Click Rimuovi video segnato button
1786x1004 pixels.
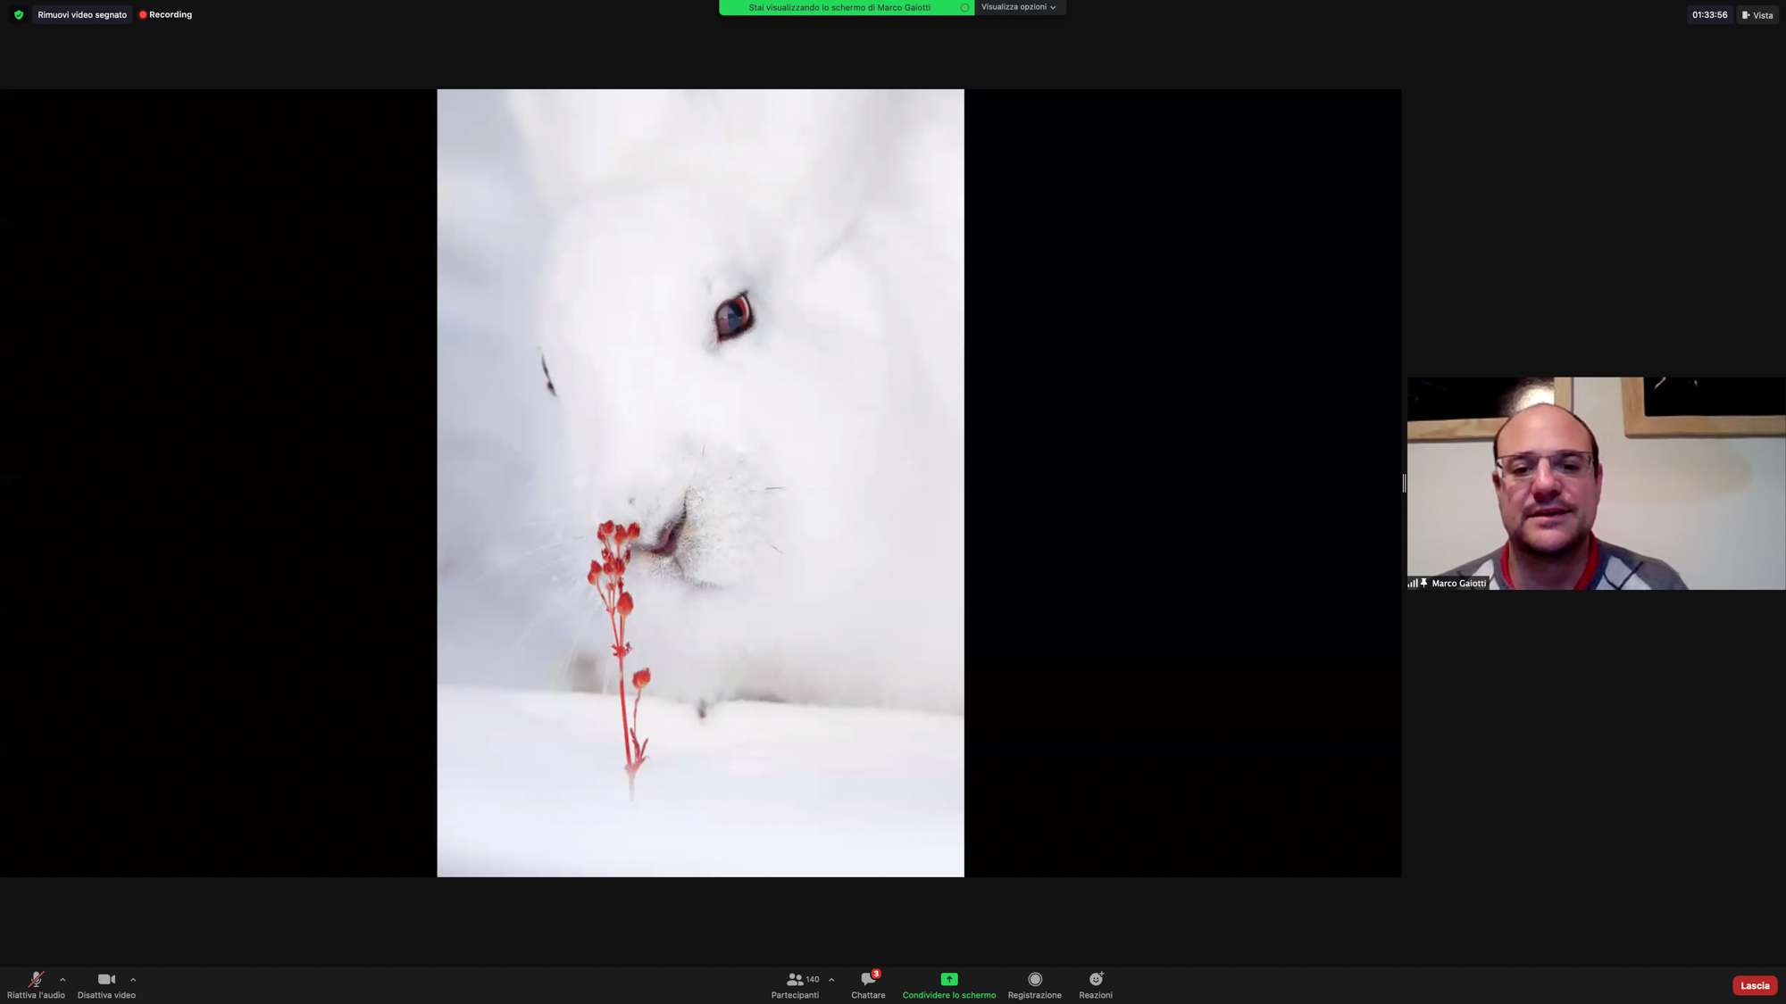click(x=82, y=15)
